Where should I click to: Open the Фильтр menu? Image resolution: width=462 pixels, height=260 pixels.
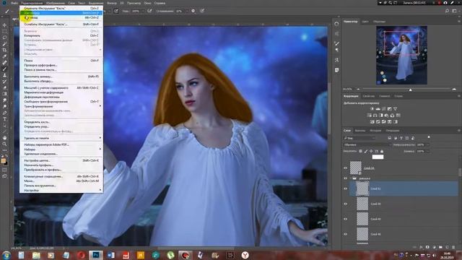coord(112,3)
